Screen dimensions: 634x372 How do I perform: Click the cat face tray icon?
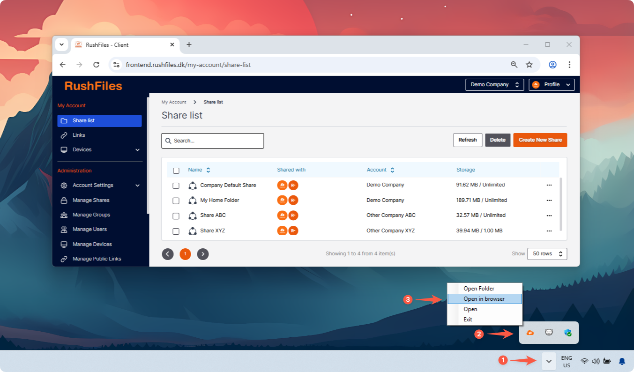click(x=549, y=333)
